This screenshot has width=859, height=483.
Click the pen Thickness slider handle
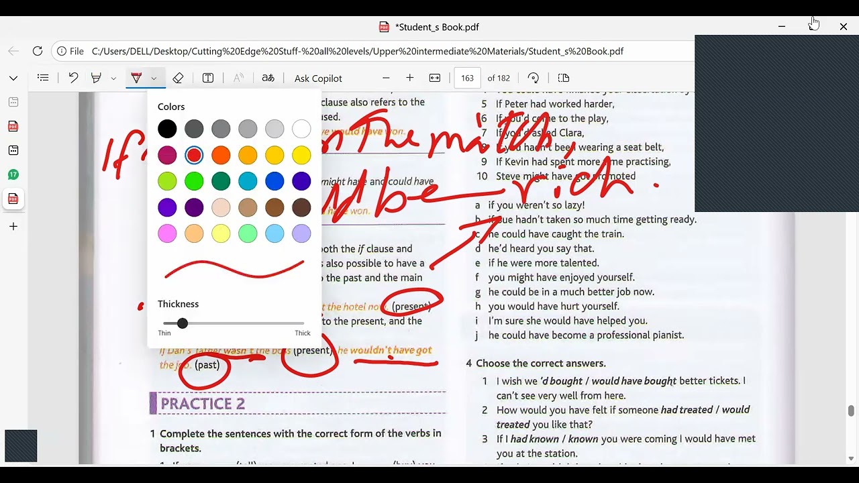tap(183, 323)
